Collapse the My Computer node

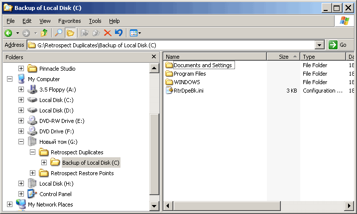coord(9,79)
